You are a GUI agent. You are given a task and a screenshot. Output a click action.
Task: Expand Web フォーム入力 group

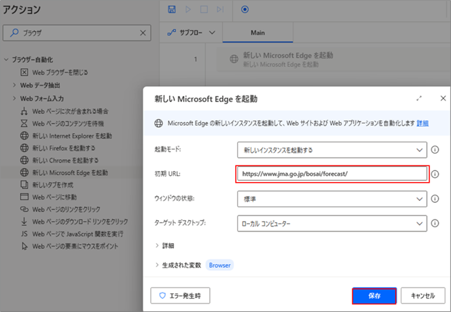(x=14, y=98)
